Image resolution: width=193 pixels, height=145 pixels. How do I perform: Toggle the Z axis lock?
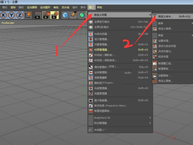coord(20,15)
